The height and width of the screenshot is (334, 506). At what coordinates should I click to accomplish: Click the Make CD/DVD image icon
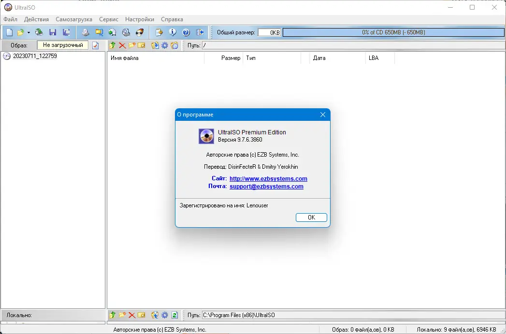85,32
